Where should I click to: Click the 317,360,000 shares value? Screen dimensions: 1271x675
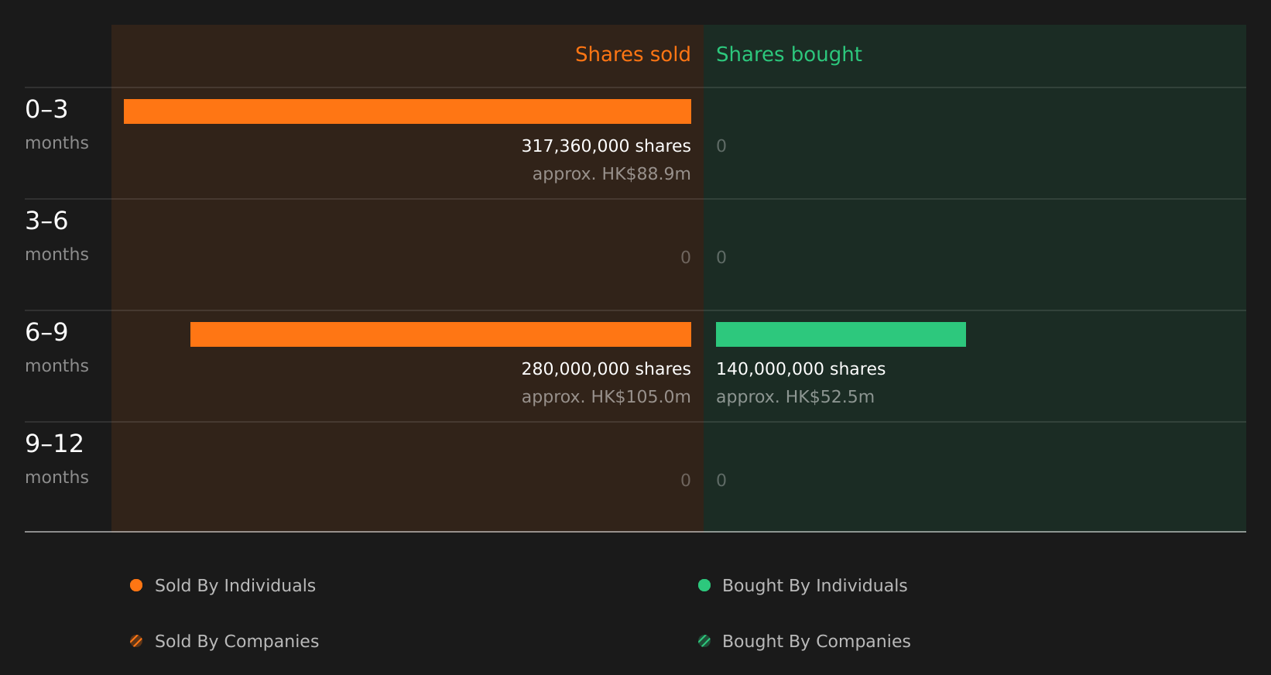(x=606, y=146)
